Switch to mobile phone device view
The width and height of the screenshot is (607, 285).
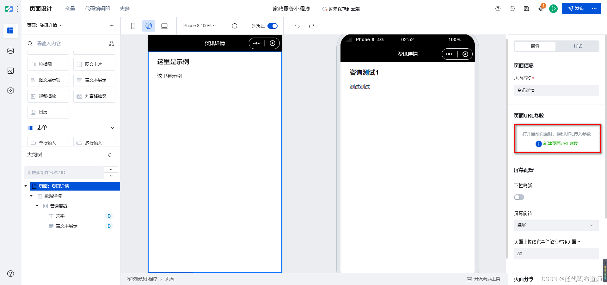pos(133,26)
